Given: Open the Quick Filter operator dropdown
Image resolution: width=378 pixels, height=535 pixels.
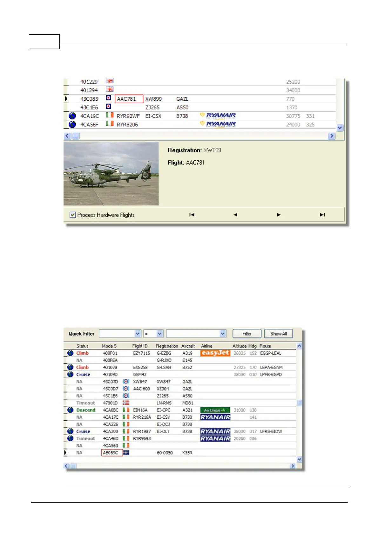Looking at the screenshot, I should (159, 334).
